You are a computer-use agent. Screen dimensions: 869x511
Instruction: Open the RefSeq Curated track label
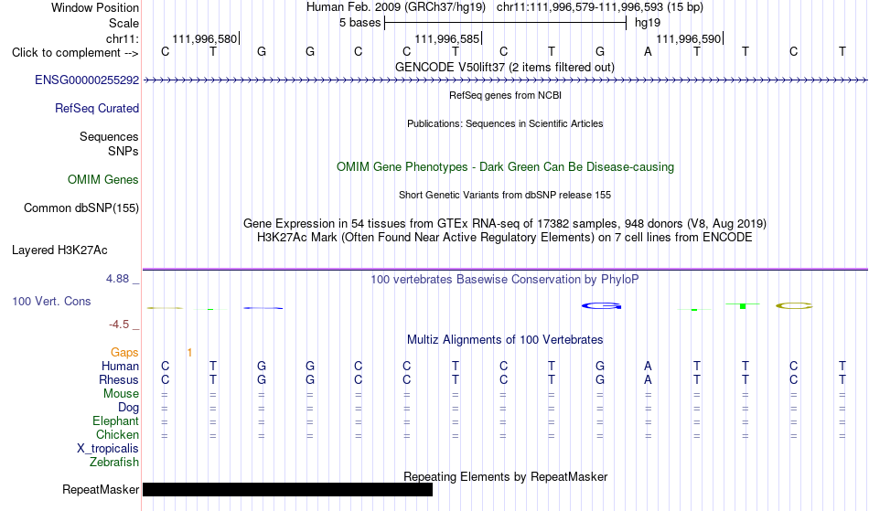click(x=97, y=109)
